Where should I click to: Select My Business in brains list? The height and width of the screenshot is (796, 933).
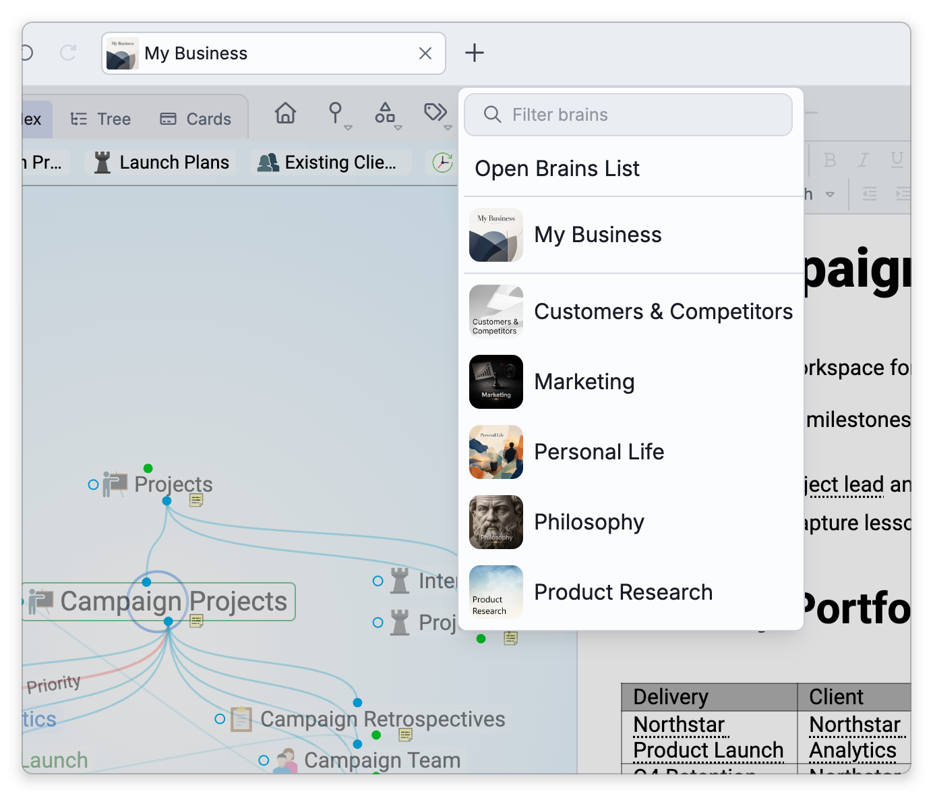[631, 235]
